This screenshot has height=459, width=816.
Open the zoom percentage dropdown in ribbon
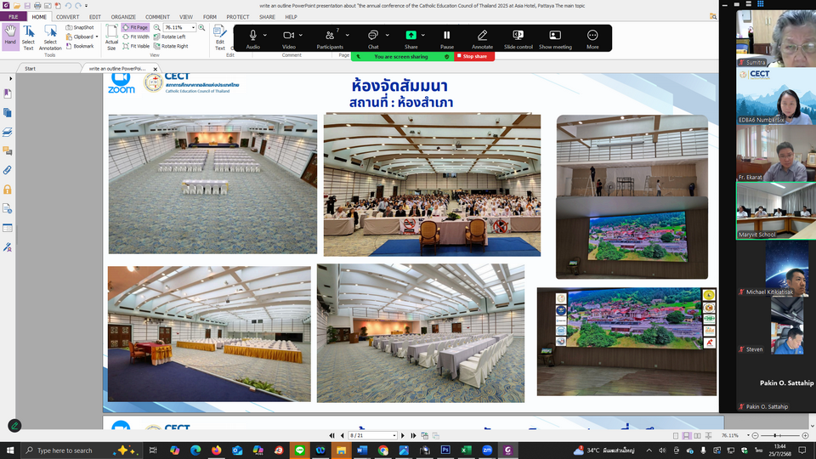[x=193, y=27]
